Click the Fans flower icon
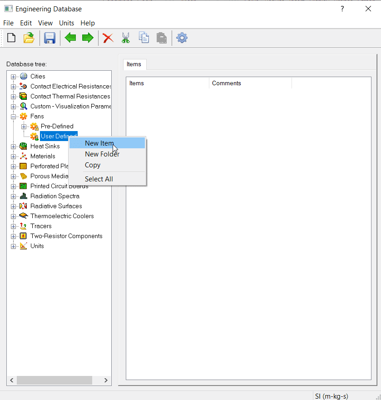 (24, 116)
